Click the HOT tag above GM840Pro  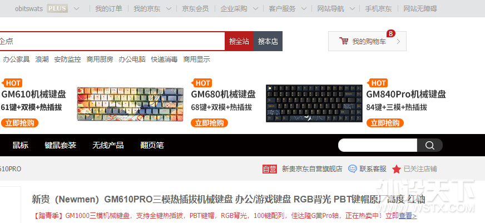(x=378, y=83)
